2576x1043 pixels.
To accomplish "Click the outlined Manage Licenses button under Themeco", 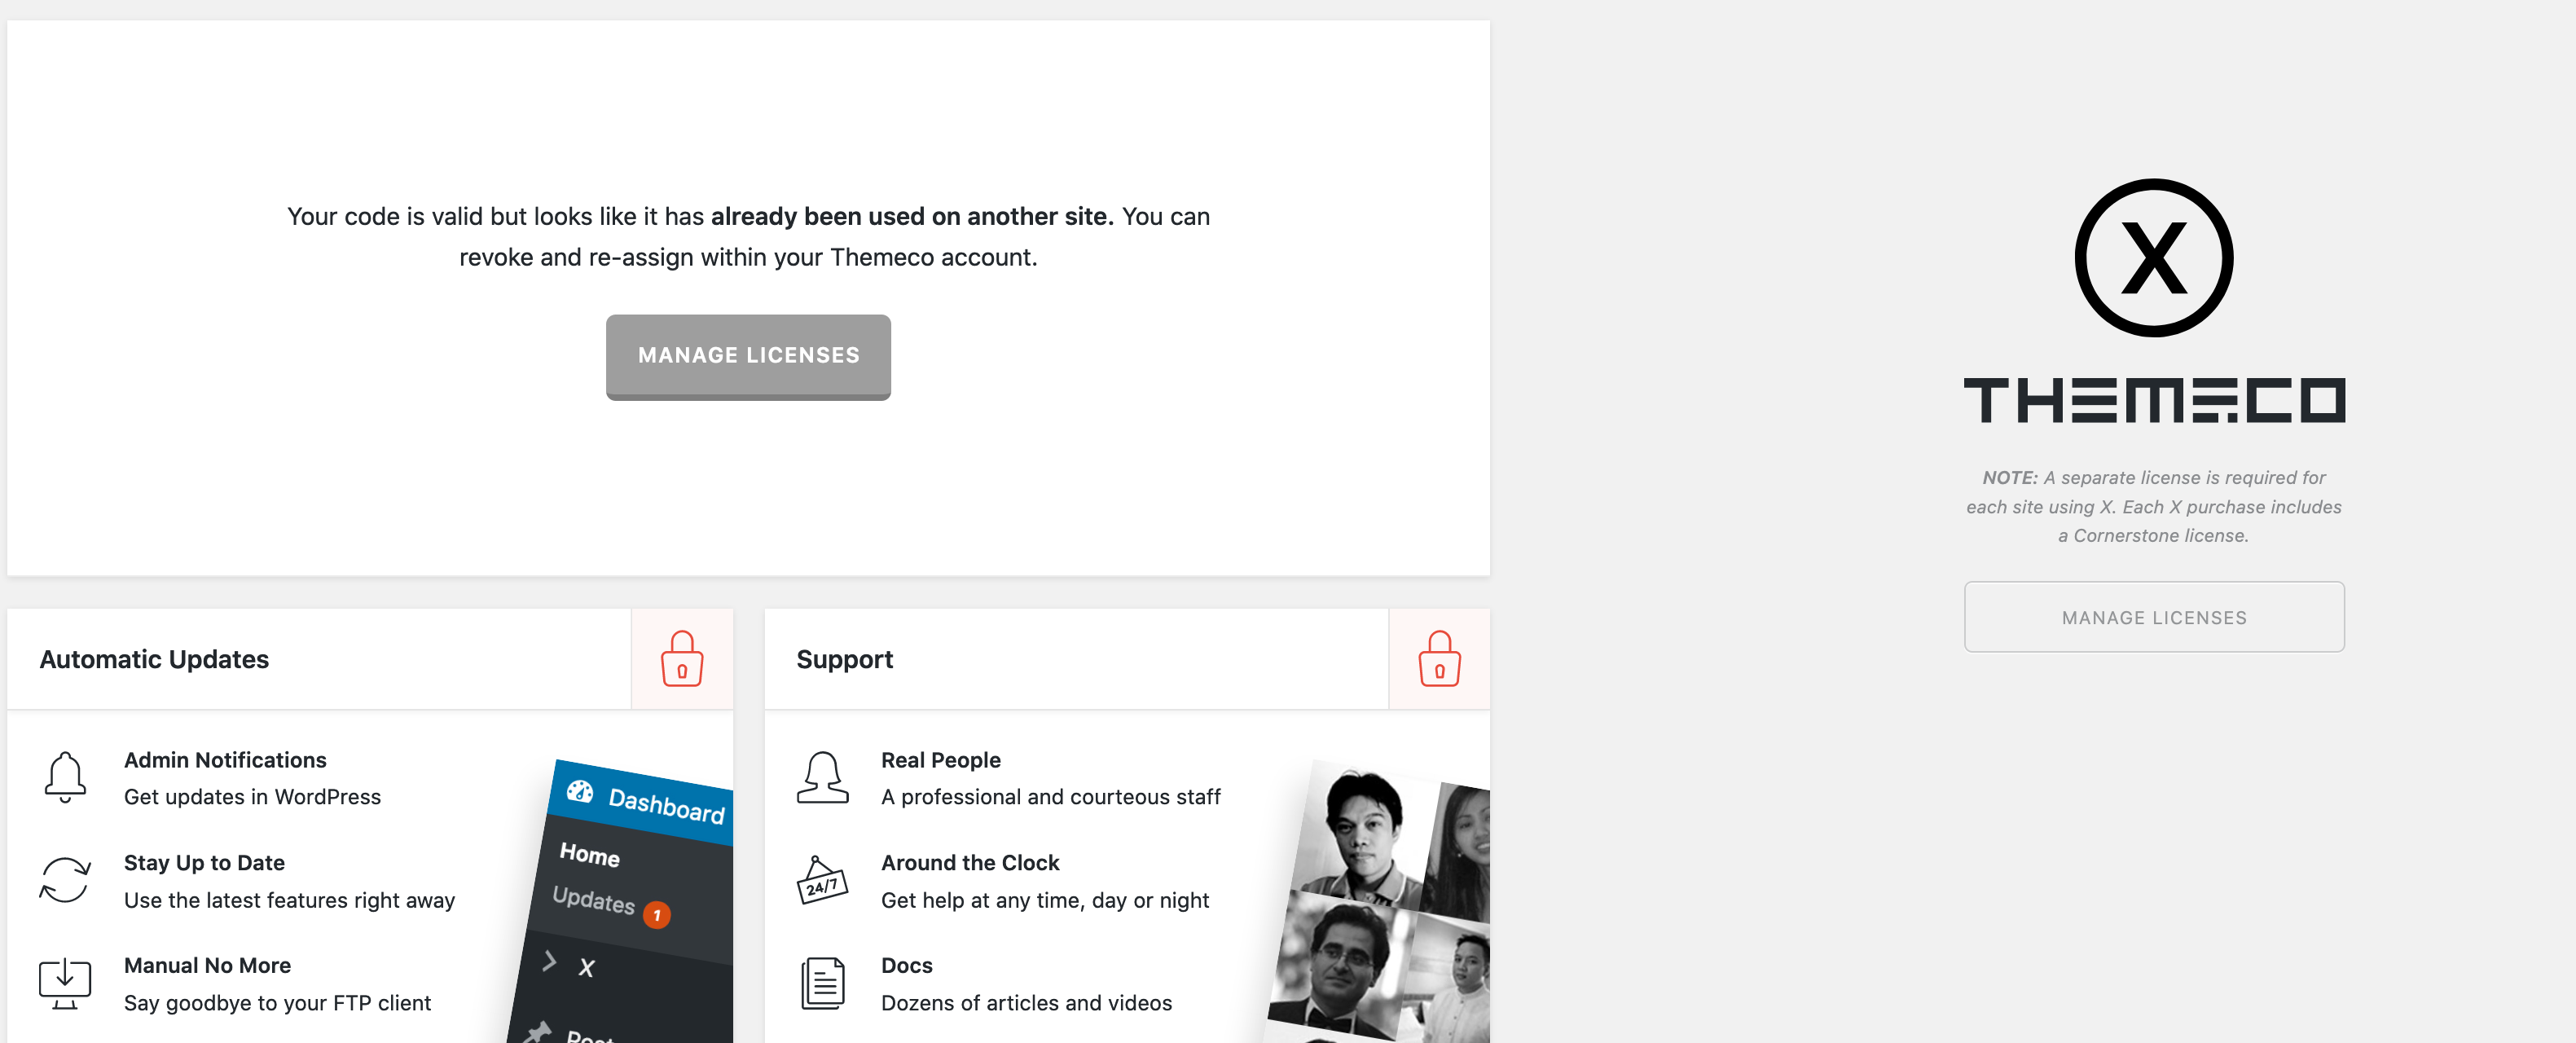I will 2154,617.
